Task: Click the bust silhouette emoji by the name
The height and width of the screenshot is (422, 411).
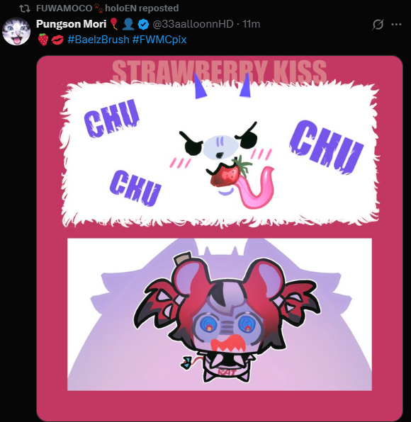Action: pyautogui.click(x=128, y=24)
